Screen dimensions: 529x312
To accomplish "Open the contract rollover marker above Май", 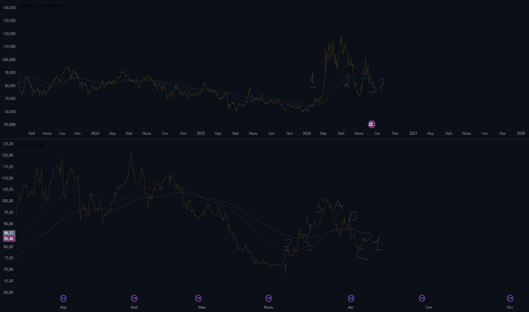I will (x=134, y=298).
